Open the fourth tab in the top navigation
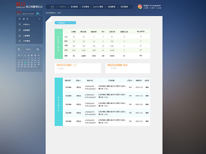The height and width of the screenshot is (154, 206). coord(85,7)
